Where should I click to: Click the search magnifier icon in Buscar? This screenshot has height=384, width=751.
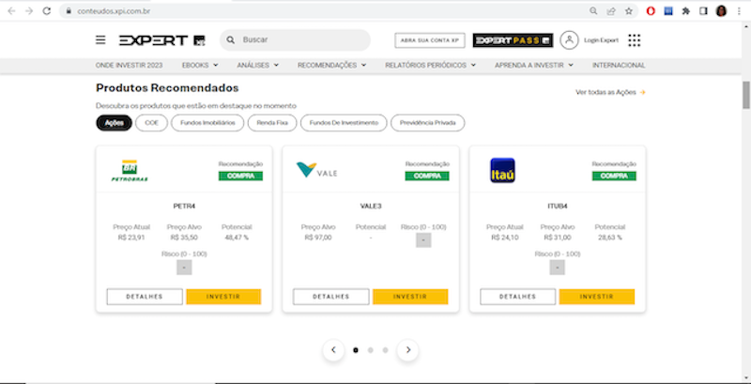231,40
